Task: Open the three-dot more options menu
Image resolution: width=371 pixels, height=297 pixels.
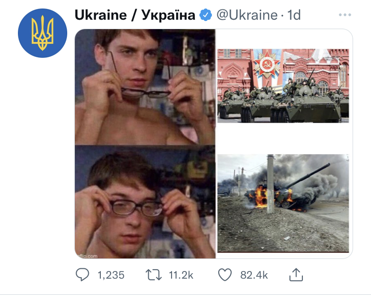Action: point(345,15)
